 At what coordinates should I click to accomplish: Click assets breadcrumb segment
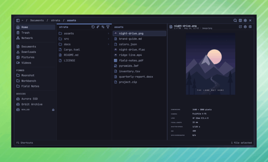tap(71, 20)
